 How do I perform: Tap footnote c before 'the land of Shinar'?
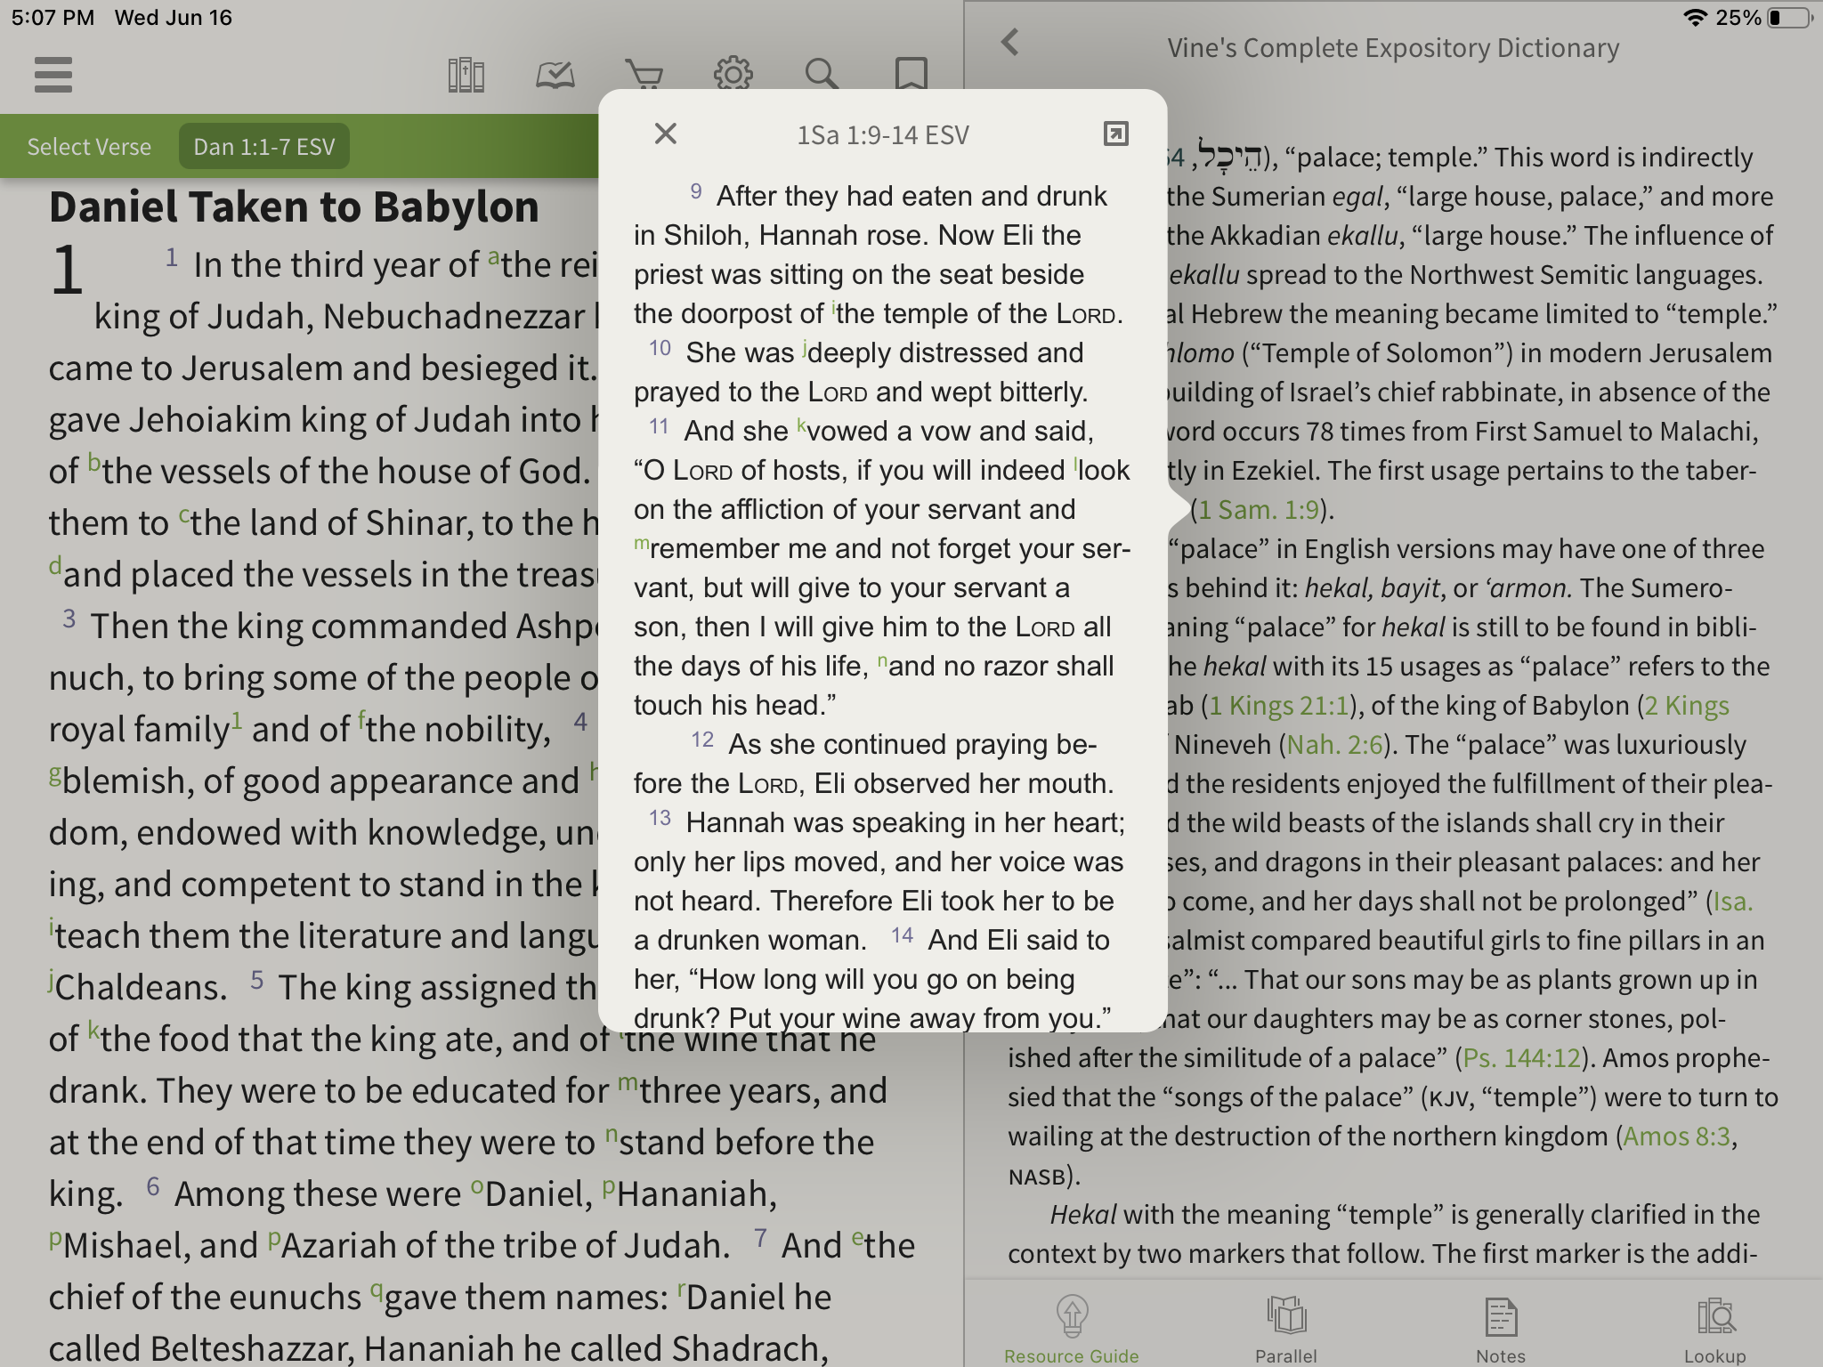(184, 516)
